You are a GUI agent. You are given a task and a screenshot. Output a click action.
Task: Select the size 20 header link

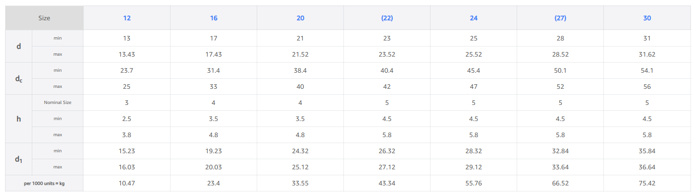[300, 18]
